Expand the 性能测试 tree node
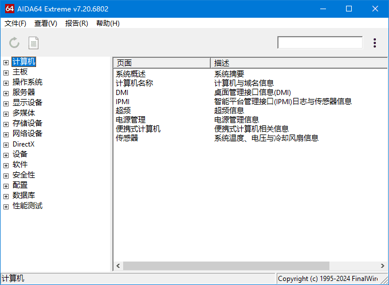Screen dimensions: 389x285 coord(6,206)
